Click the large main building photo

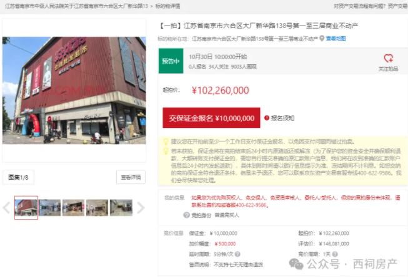[x=74, y=90]
